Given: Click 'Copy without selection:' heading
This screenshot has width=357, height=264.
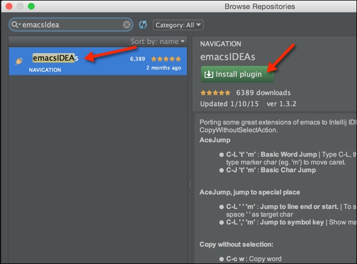Looking at the screenshot, I should (x=236, y=245).
